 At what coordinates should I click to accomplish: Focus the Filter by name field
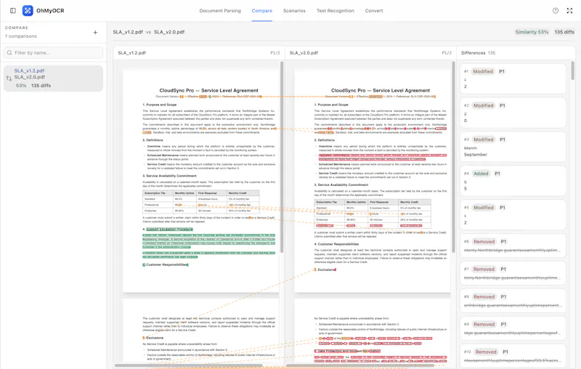(x=53, y=52)
